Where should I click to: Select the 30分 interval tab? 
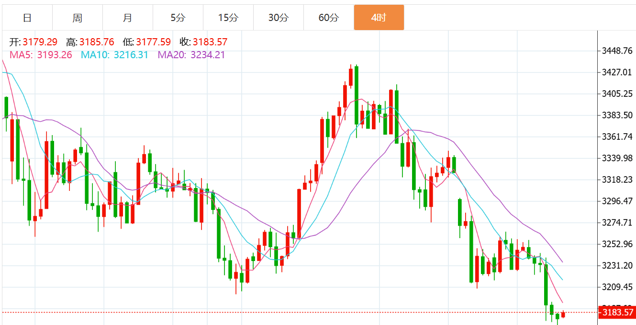(x=278, y=18)
